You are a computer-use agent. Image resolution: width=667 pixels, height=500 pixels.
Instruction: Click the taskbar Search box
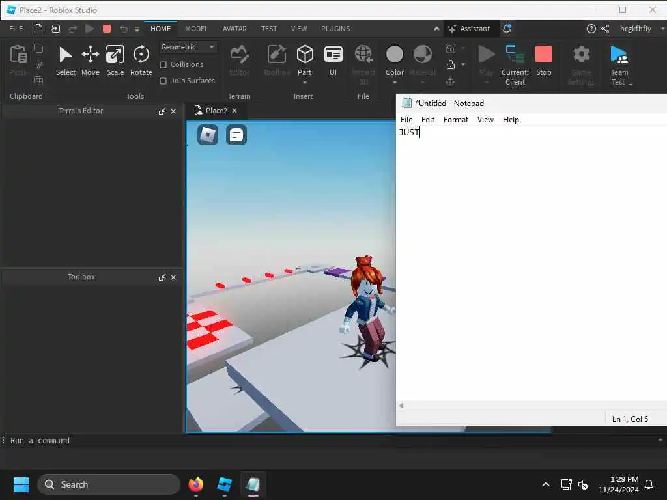click(x=109, y=484)
